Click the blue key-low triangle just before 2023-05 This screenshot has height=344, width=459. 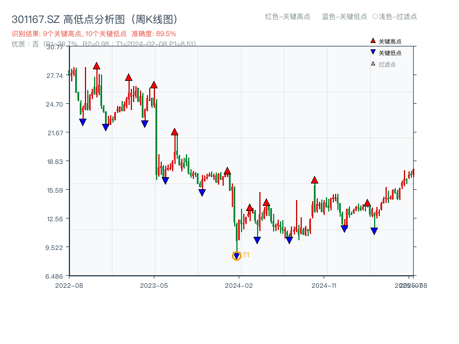pos(145,124)
